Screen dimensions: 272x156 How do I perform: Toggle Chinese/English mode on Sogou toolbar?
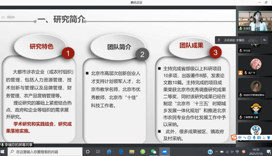click(240, 137)
